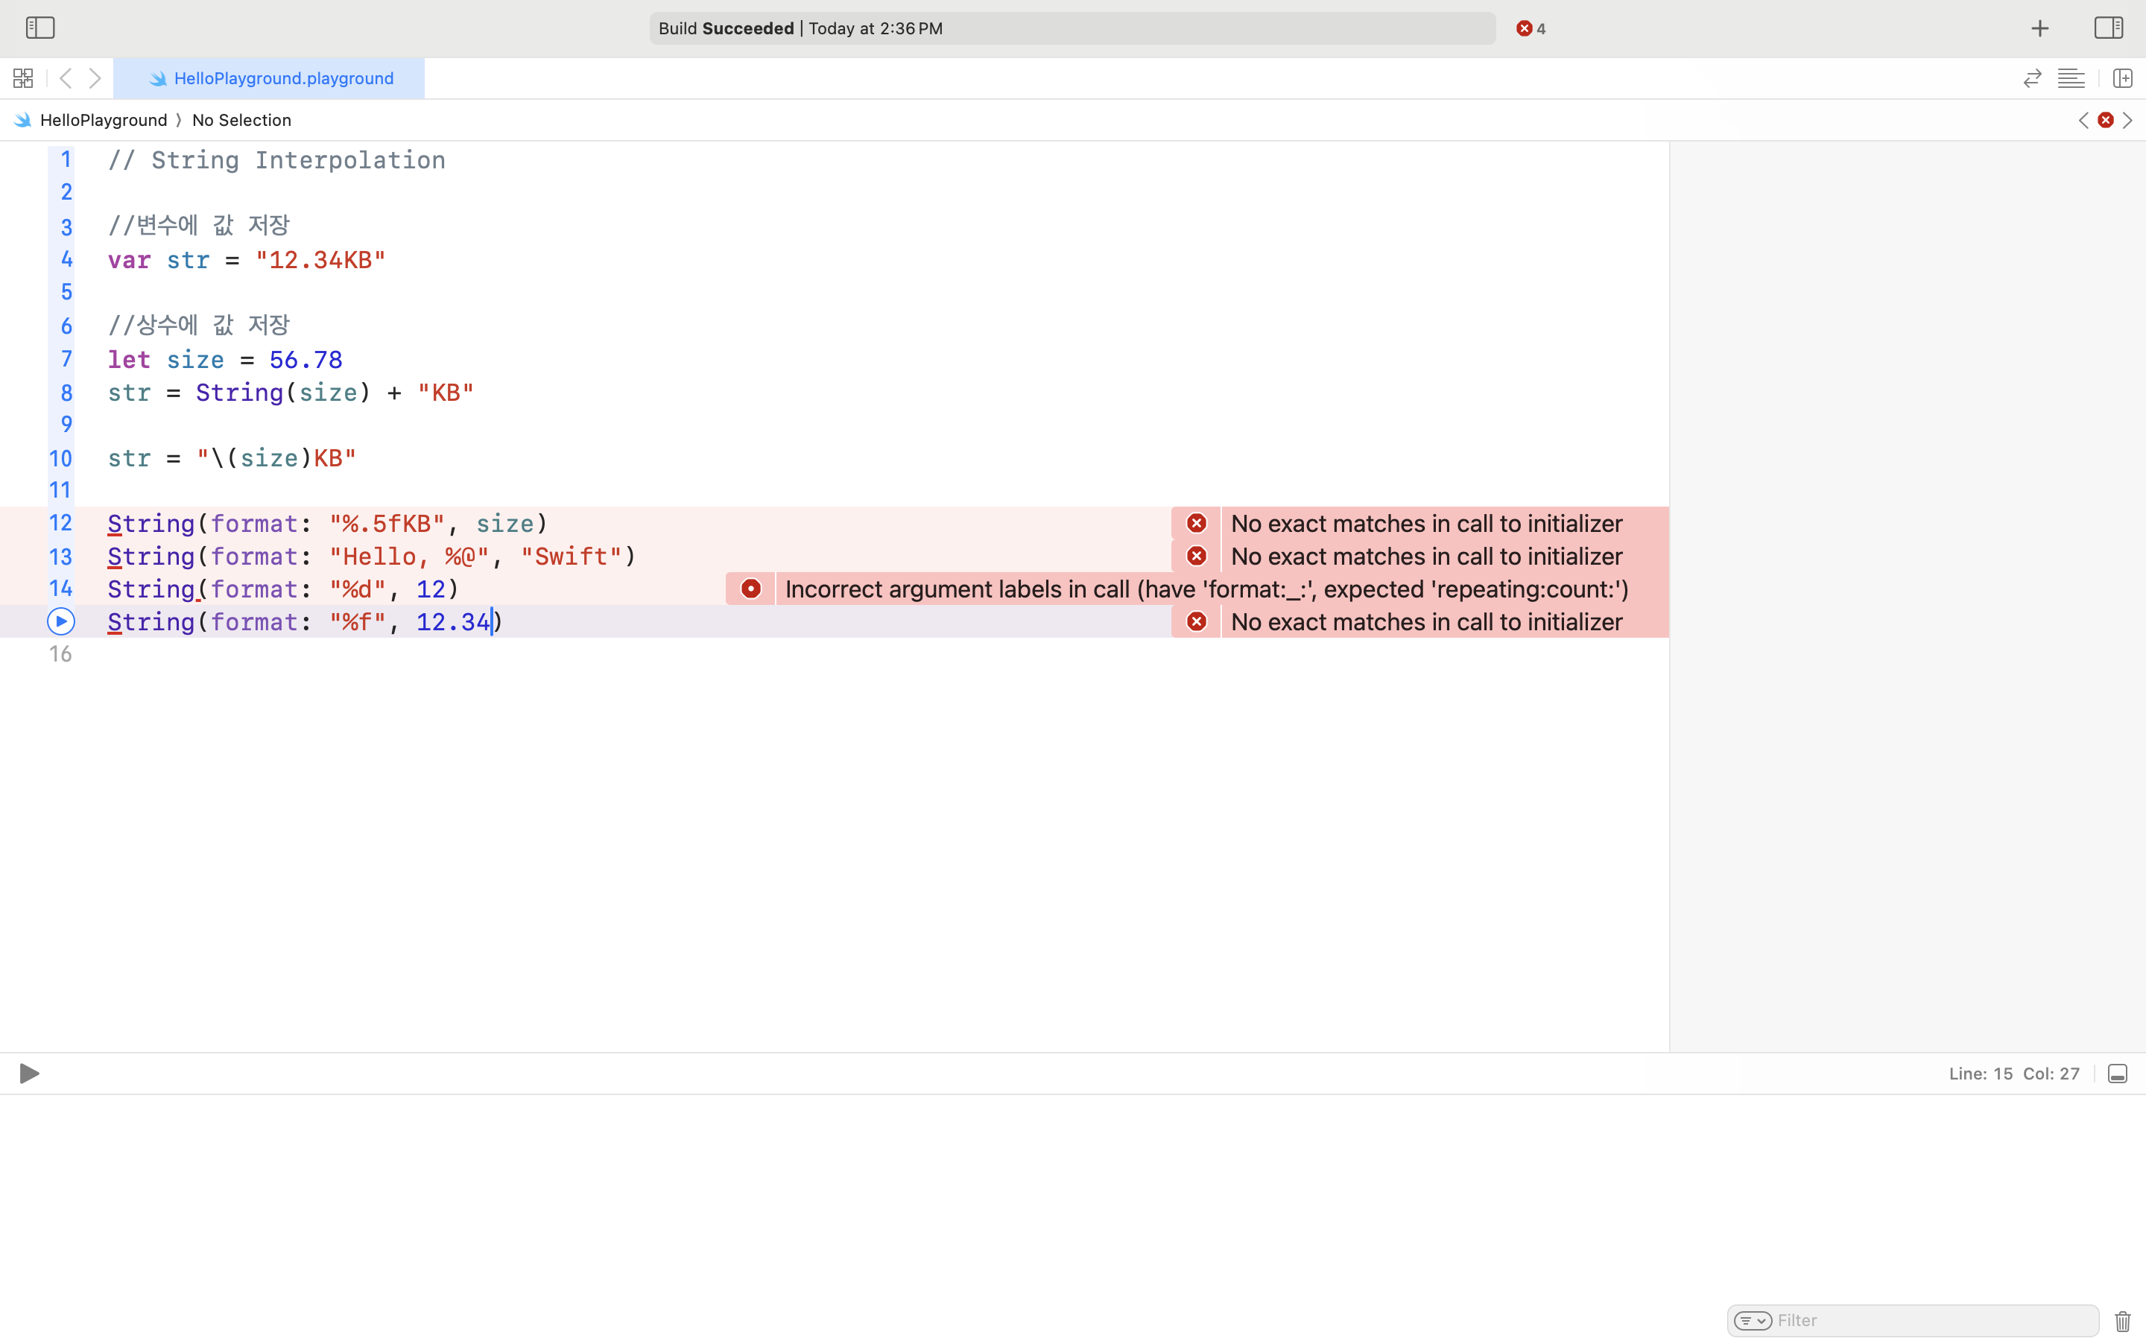Click the Filter field in console
The height and width of the screenshot is (1341, 2146).
point(1913,1321)
